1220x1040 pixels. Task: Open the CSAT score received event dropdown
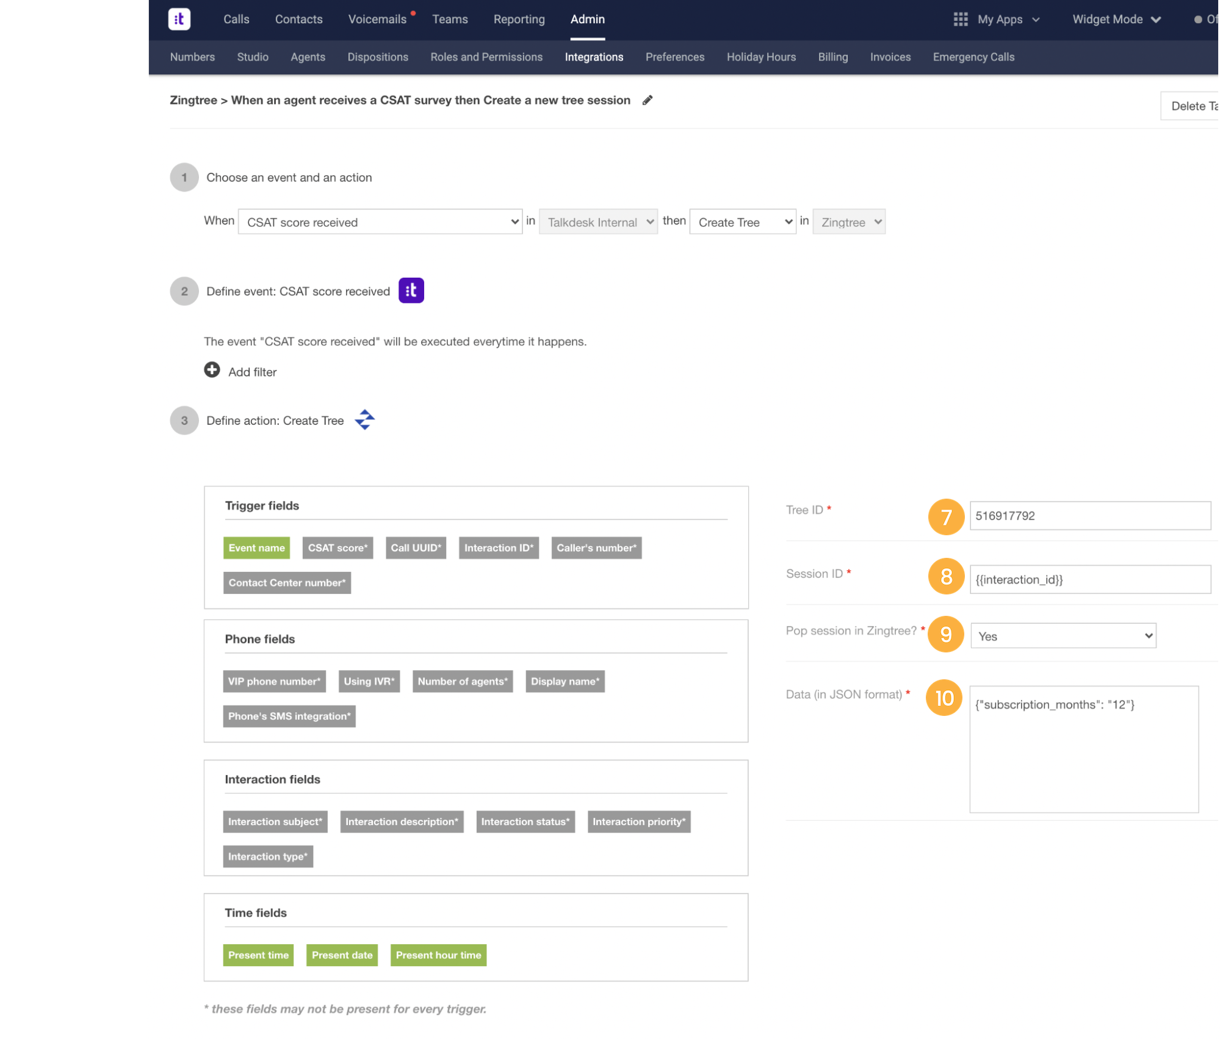(380, 222)
